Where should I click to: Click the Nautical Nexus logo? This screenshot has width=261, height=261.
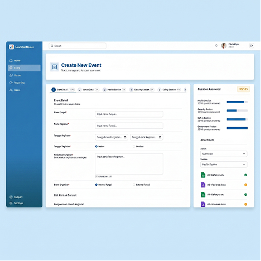click(11, 47)
